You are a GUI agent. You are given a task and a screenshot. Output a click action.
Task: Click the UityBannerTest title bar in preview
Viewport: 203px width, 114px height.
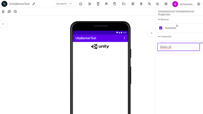coord(100,38)
